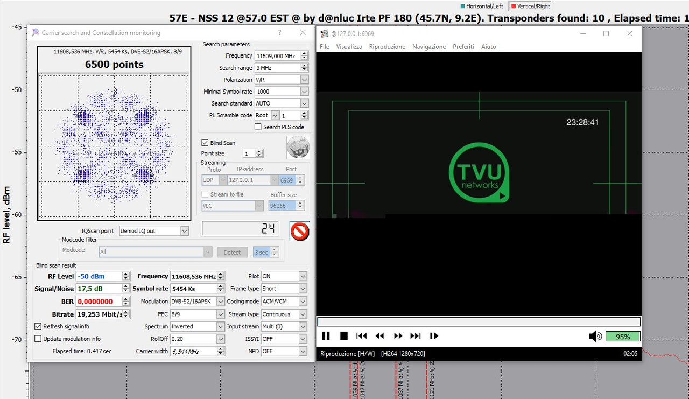
Task: Mute audio via the speaker icon
Action: pos(595,335)
